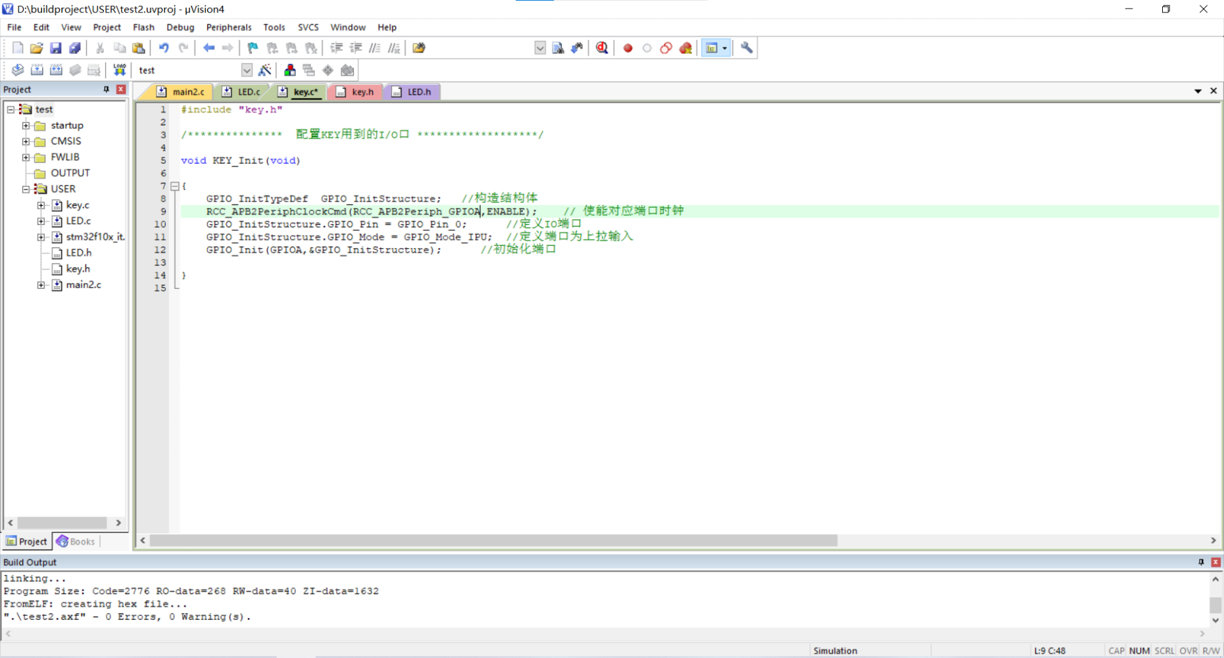Viewport: 1224px width, 658px height.
Task: Open the Project menu
Action: pos(107,27)
